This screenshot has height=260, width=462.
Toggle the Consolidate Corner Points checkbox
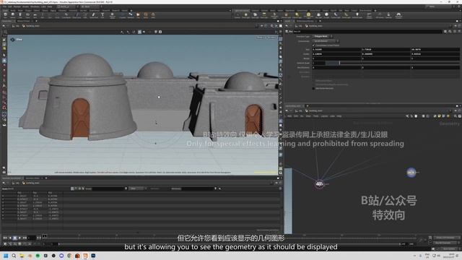coord(313,45)
